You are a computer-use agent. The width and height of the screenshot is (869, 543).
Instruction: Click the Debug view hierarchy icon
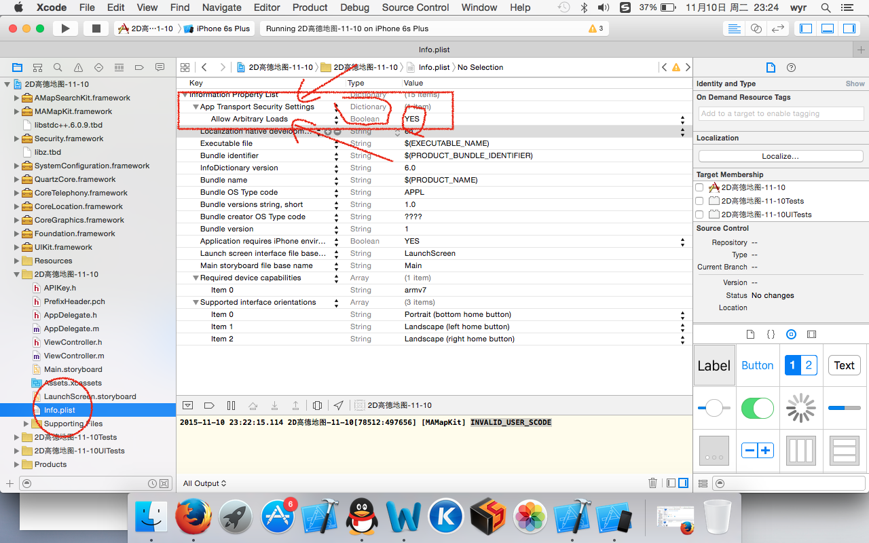pos(317,405)
